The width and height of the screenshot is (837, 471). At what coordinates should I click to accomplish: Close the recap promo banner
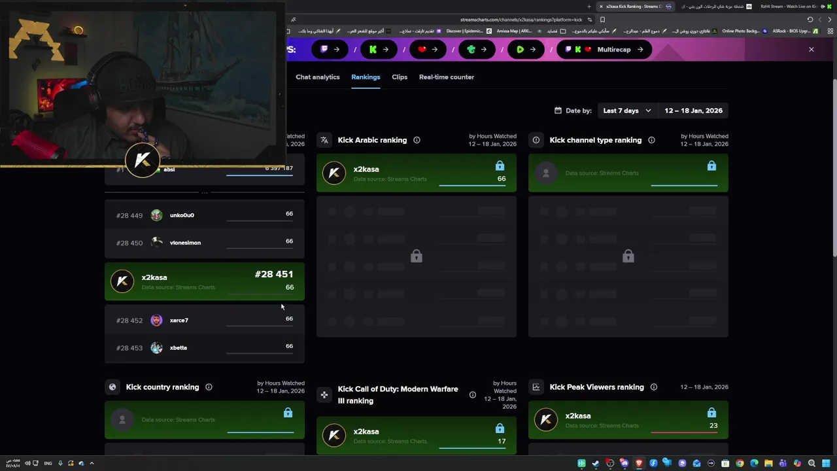[811, 49]
